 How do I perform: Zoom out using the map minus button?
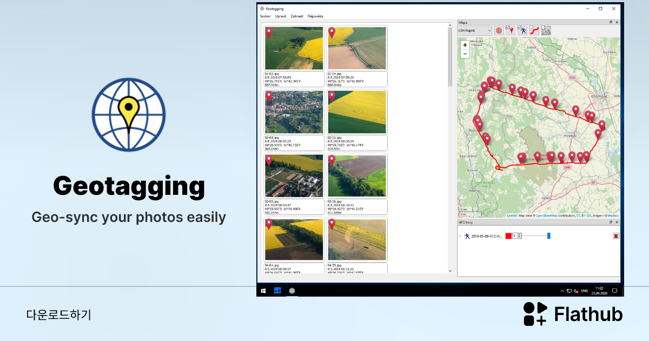tap(465, 54)
